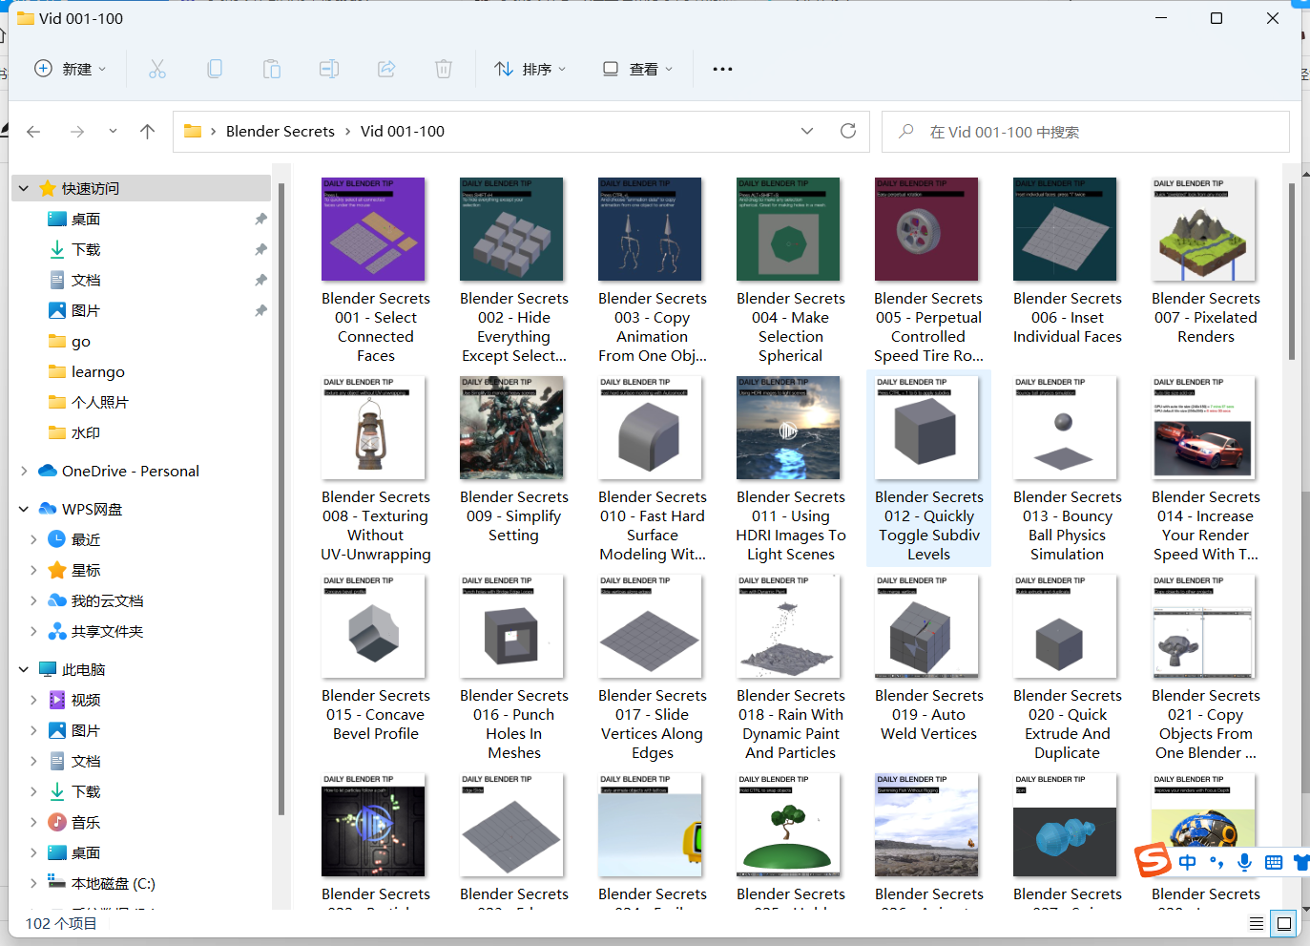The height and width of the screenshot is (946, 1310).
Task: Select video 004 - Make Selection Spherical
Action: click(x=790, y=269)
